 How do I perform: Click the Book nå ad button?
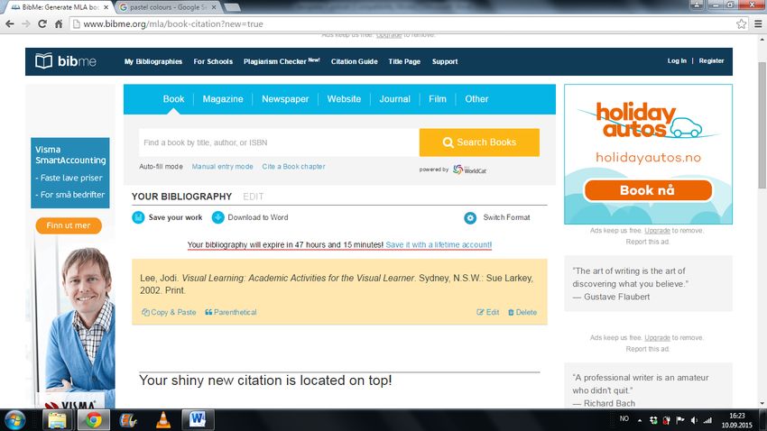click(648, 190)
